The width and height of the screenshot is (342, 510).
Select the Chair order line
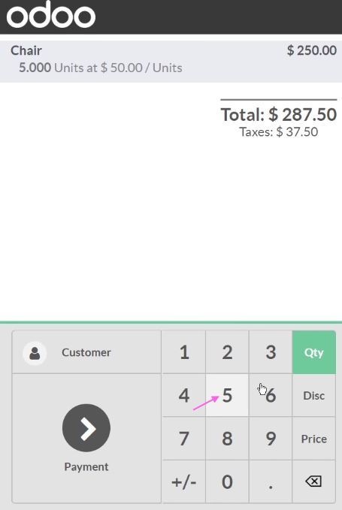171,62
